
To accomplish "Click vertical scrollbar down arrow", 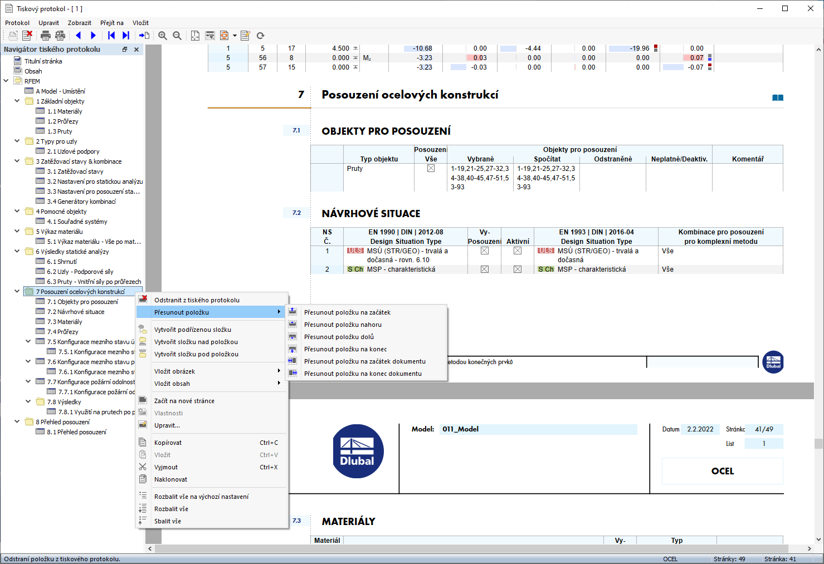I will (818, 540).
